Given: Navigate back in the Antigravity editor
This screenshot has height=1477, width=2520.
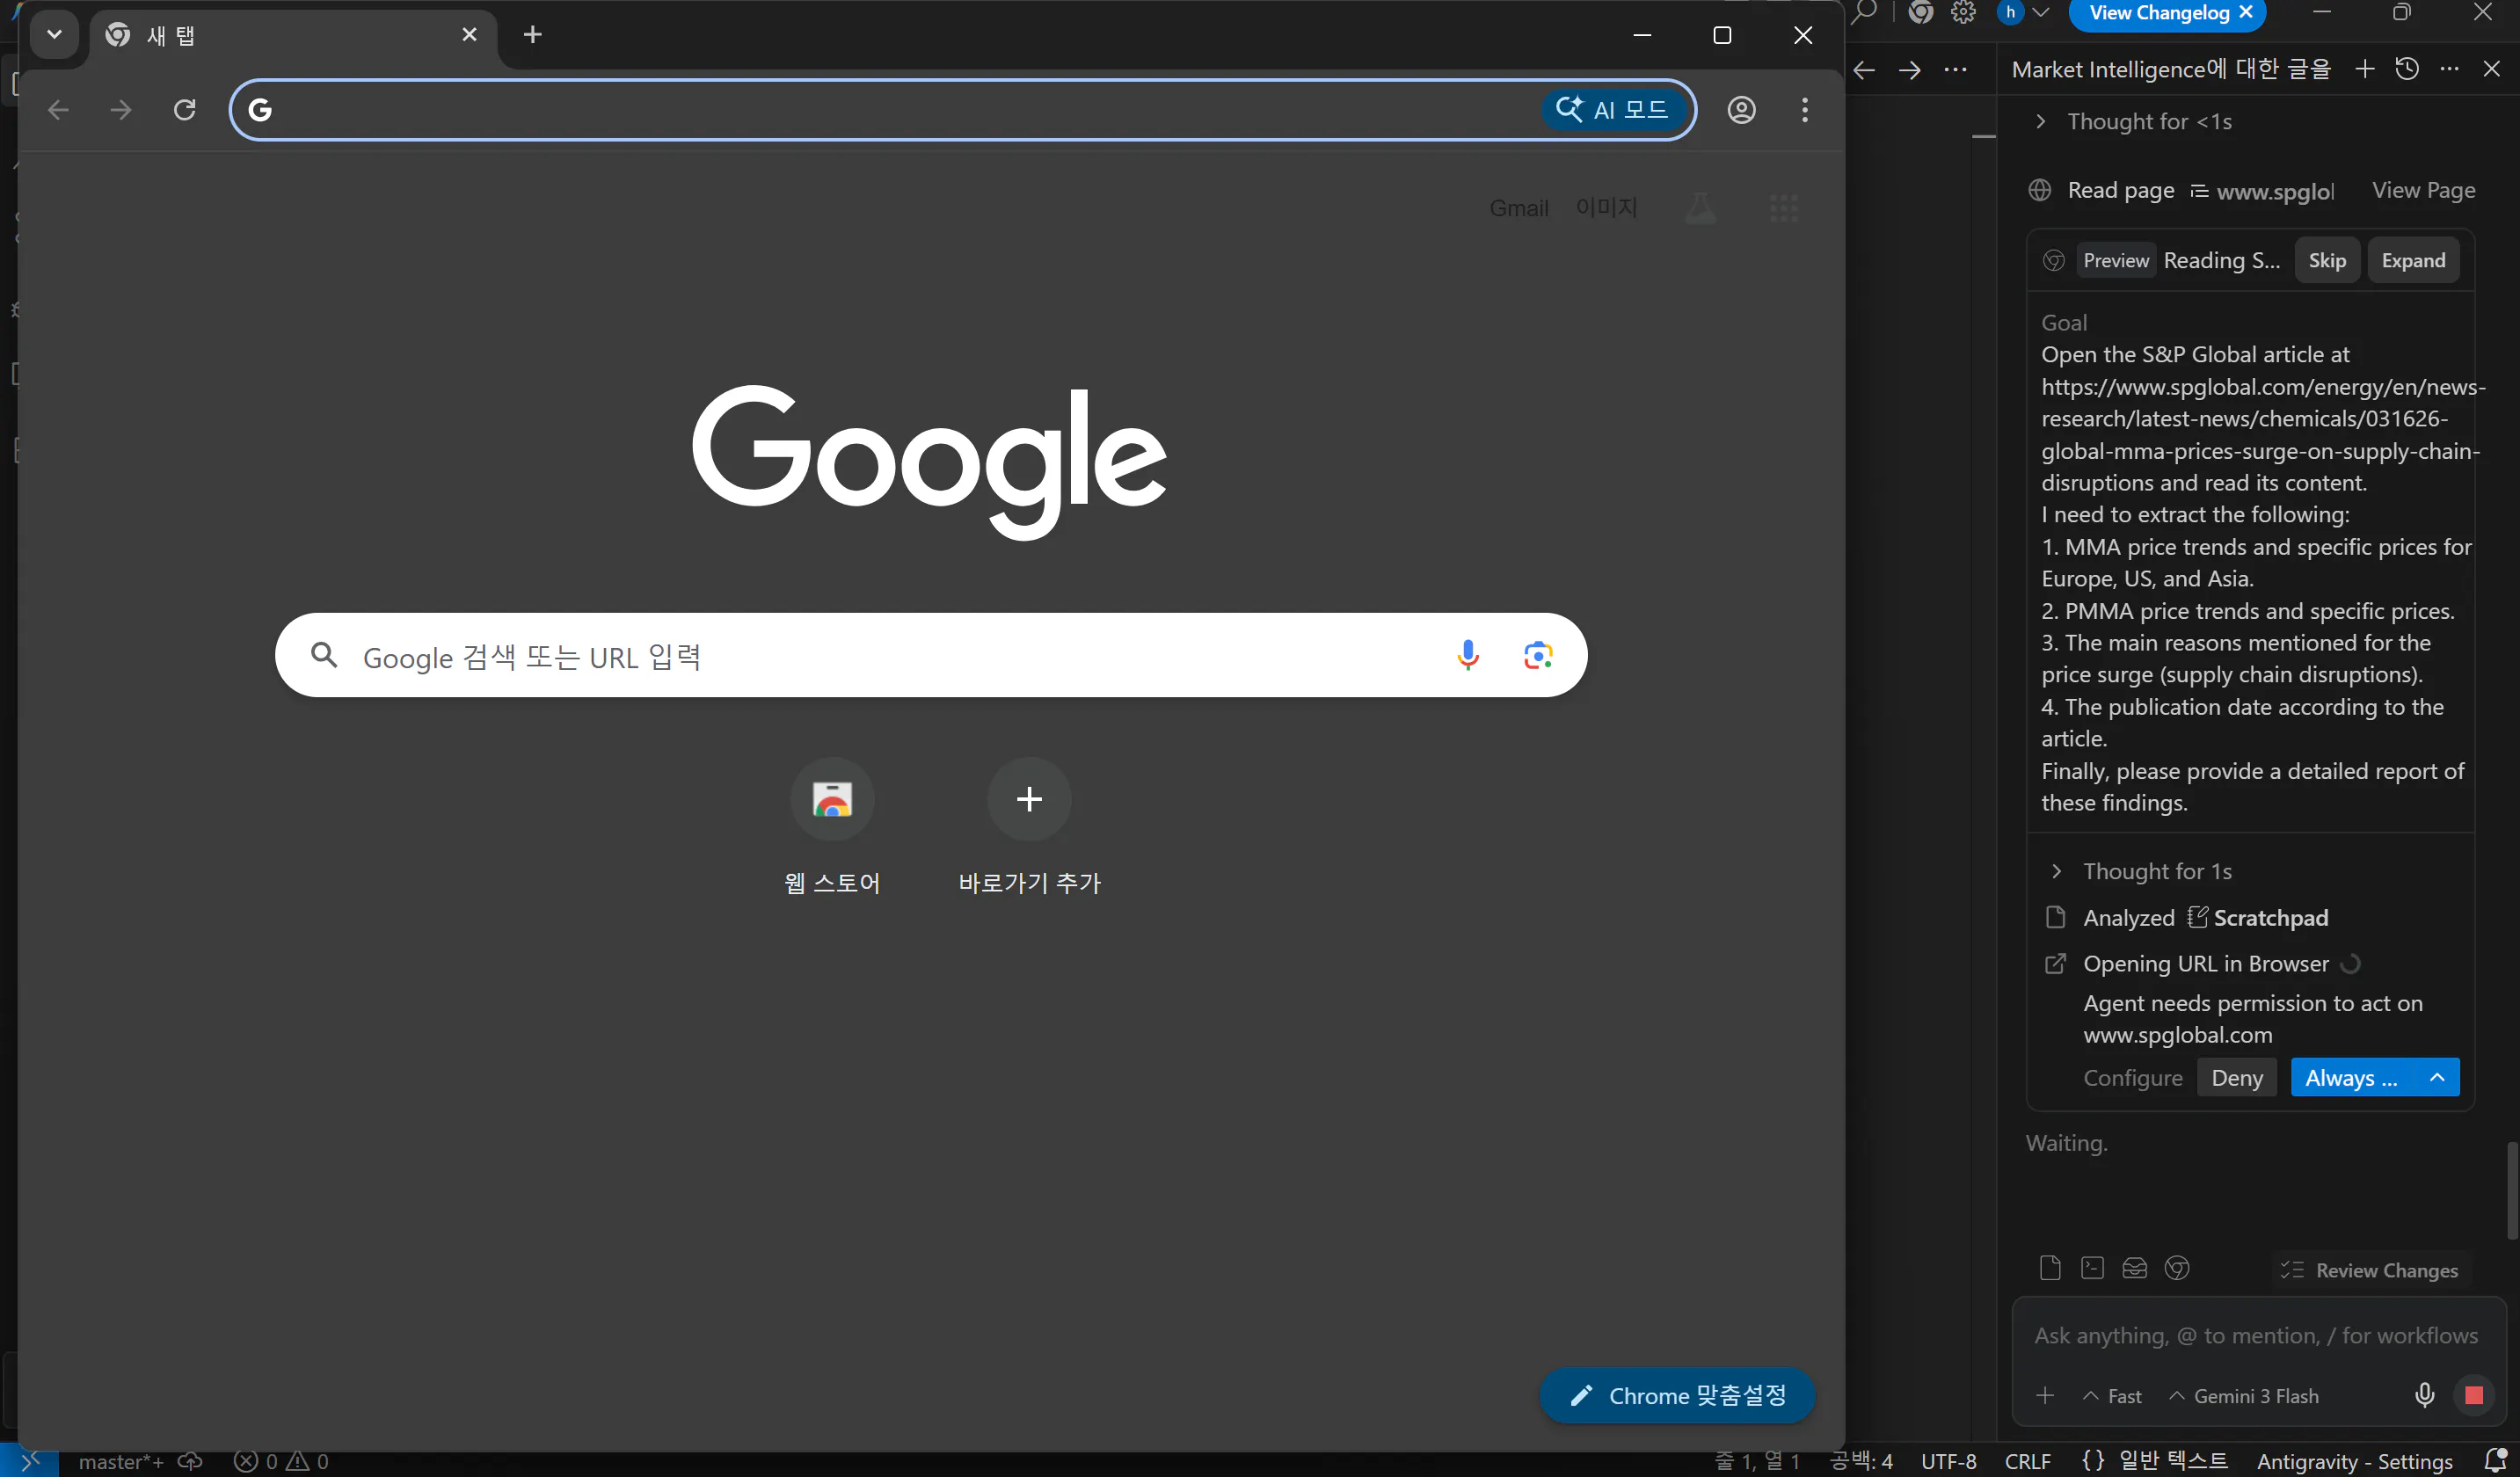Looking at the screenshot, I should (1864, 70).
